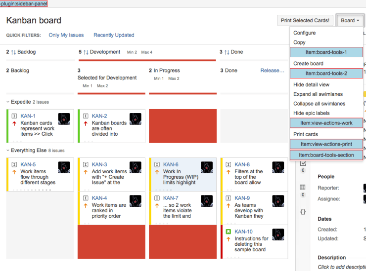Collapse the Everything Else swimlane

click(x=8, y=151)
